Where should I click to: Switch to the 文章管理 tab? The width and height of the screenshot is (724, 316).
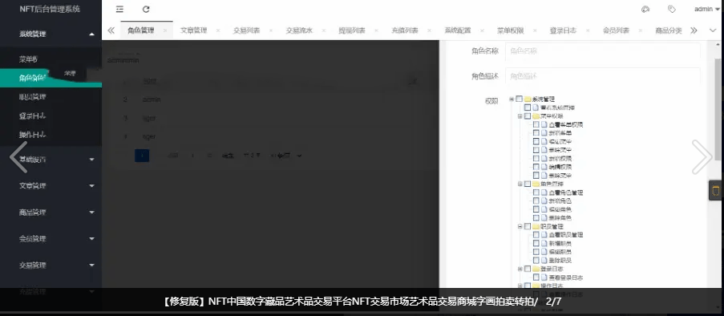tap(193, 30)
